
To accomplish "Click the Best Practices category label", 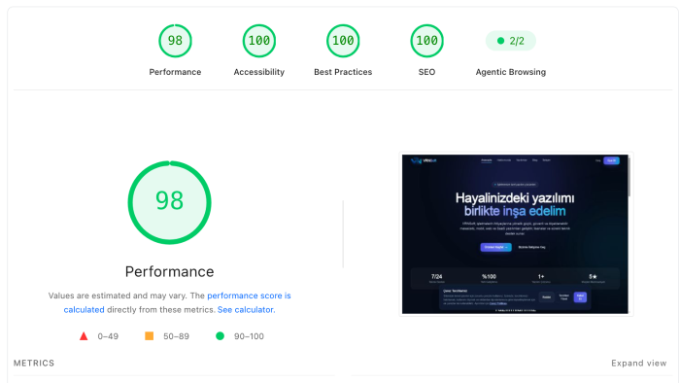I will 343,72.
